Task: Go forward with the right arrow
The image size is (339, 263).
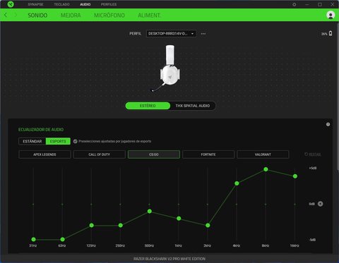Action: [x=16, y=15]
